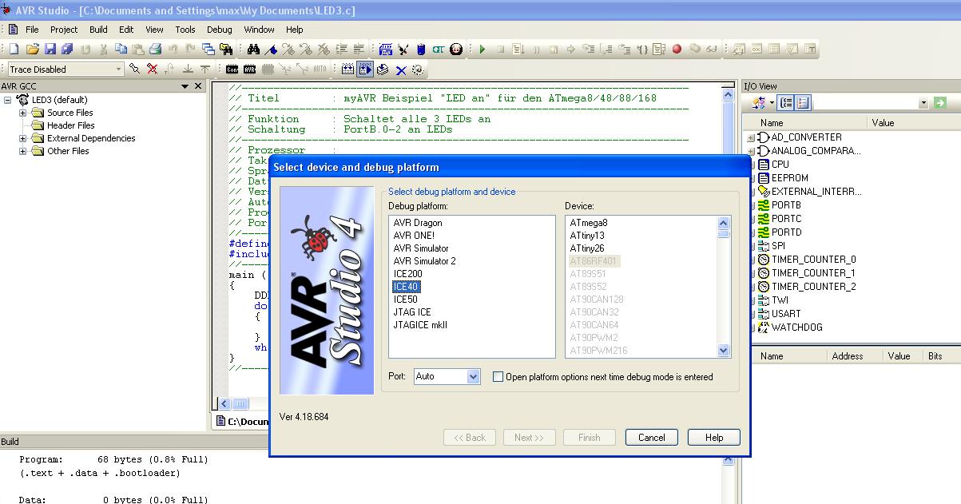Click the Save All icon

67,49
